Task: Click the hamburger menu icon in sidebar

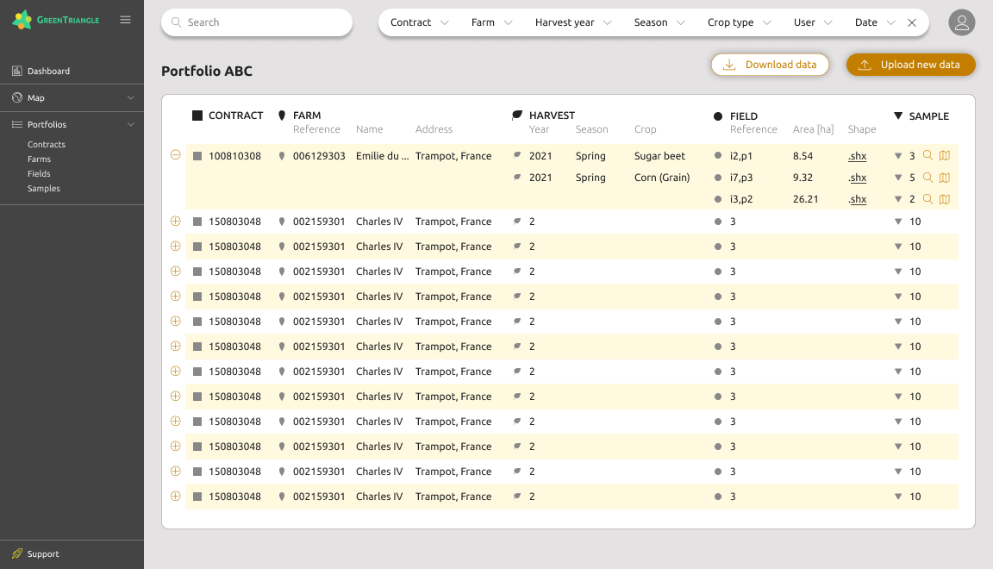Action: click(x=126, y=20)
